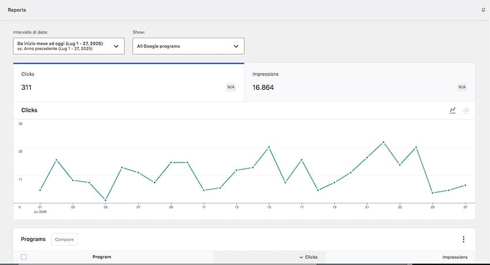The height and width of the screenshot is (265, 490).
Task: Sort by Impressions column header
Action: (455, 257)
